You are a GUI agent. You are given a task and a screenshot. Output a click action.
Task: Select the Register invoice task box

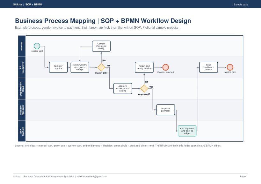pyautogui.click(x=58, y=67)
